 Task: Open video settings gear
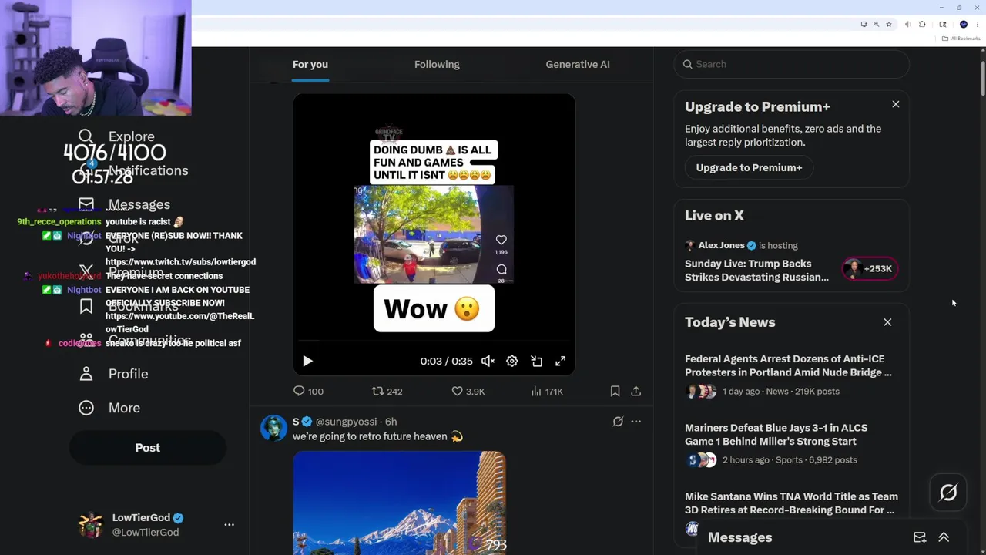point(512,361)
